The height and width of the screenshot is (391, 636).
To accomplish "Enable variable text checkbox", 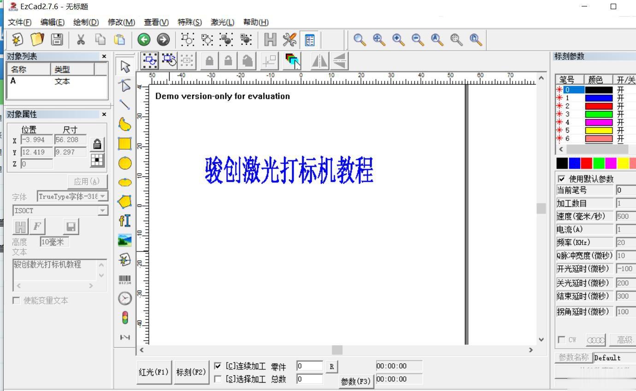I will tap(16, 300).
